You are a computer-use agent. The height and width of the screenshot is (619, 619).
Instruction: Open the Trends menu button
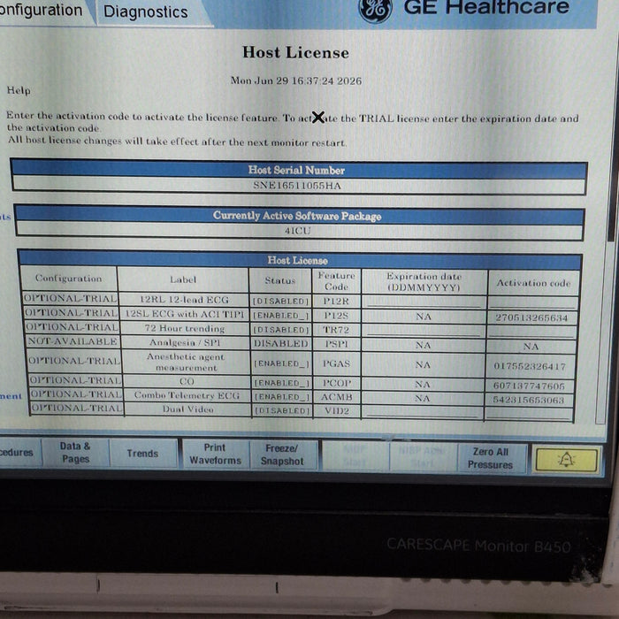pyautogui.click(x=142, y=453)
